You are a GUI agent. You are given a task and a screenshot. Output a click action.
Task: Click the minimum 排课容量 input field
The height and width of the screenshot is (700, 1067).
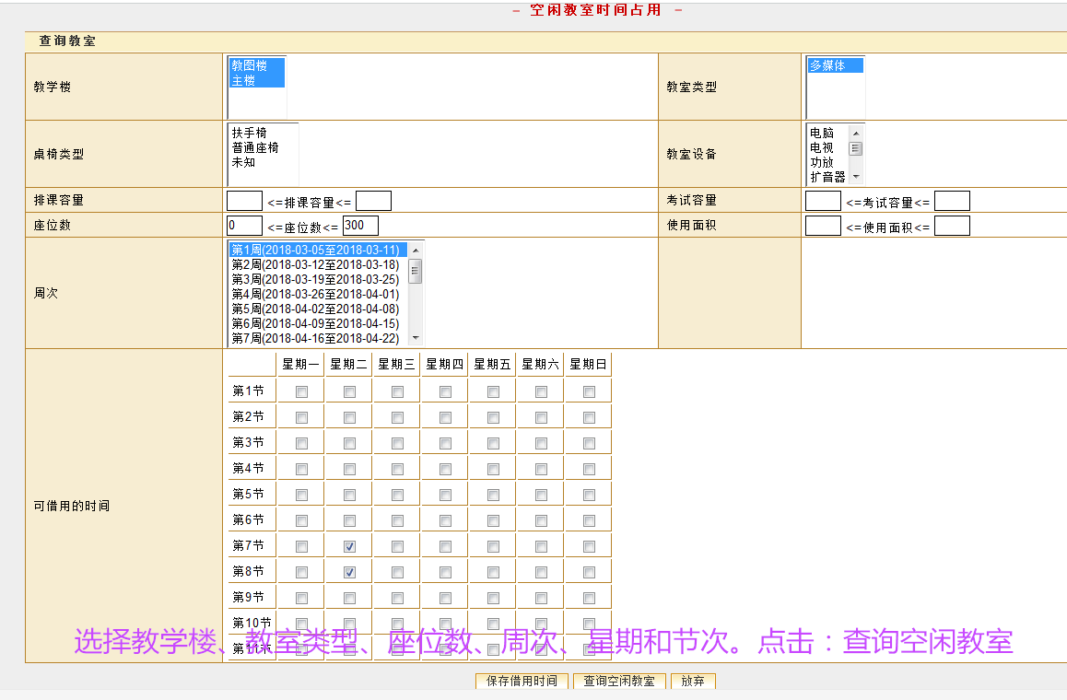pos(244,201)
